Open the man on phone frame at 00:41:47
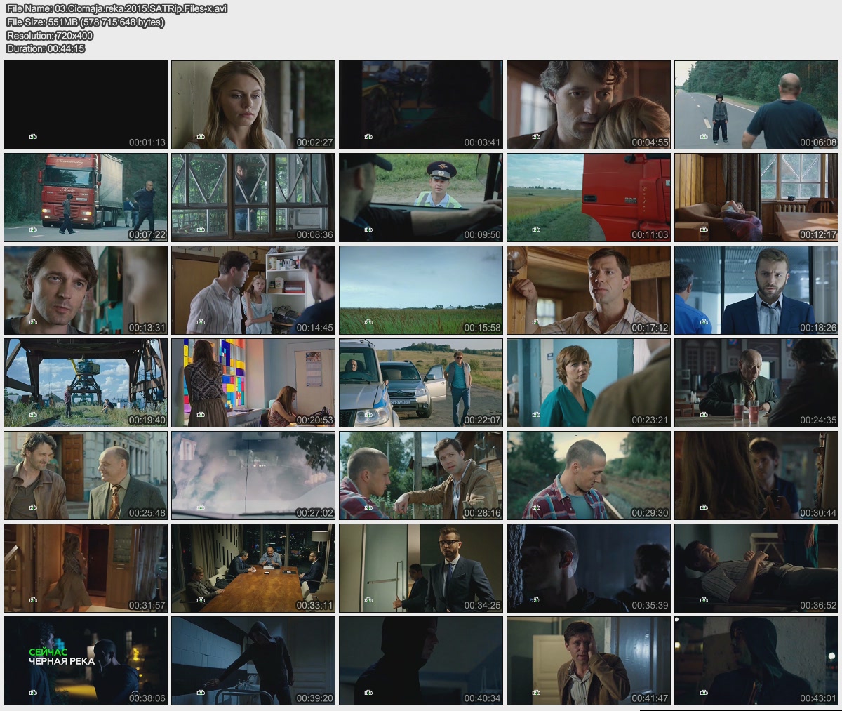The width and height of the screenshot is (842, 711). click(x=589, y=660)
